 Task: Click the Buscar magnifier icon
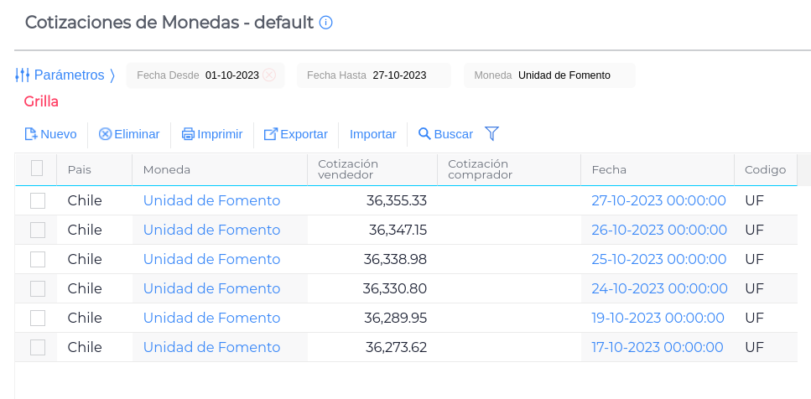424,134
